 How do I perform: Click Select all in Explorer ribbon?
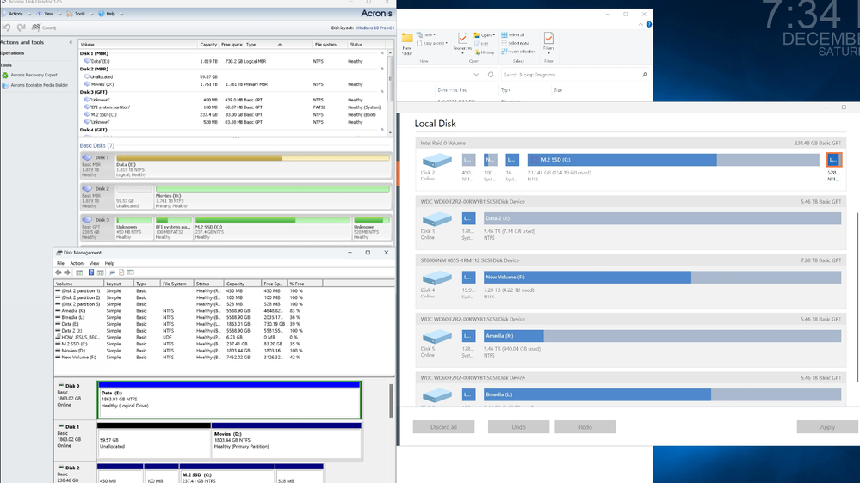512,35
